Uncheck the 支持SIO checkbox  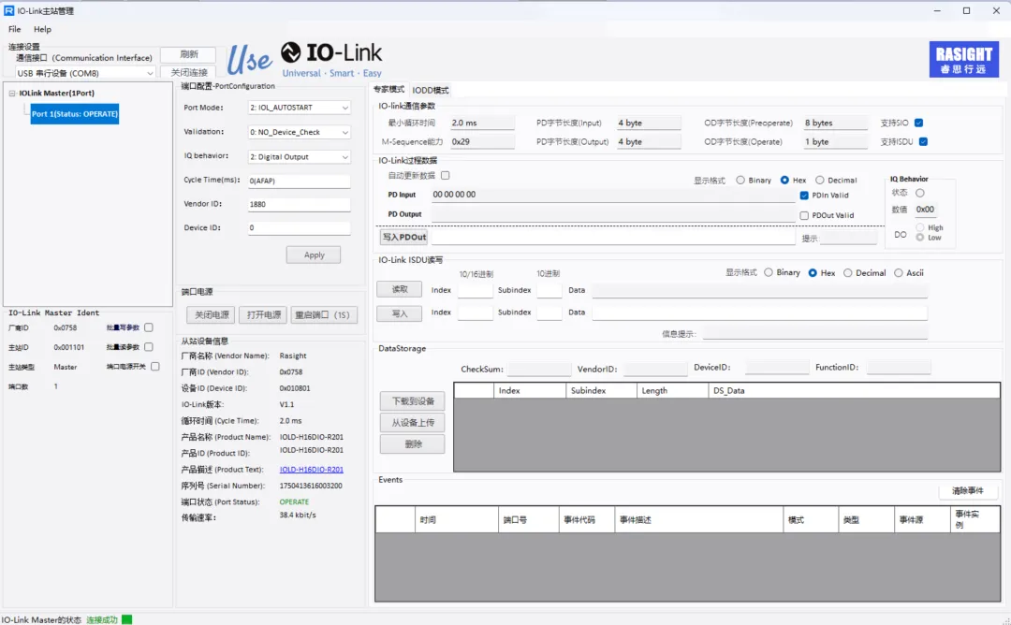click(918, 123)
